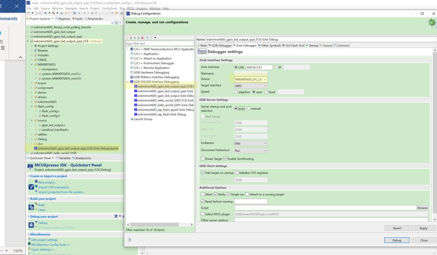Select manual server port selection radio
This screenshot has width=437, height=255.
pyautogui.click(x=248, y=108)
